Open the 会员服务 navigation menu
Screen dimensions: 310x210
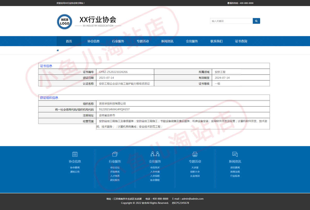click(192, 41)
